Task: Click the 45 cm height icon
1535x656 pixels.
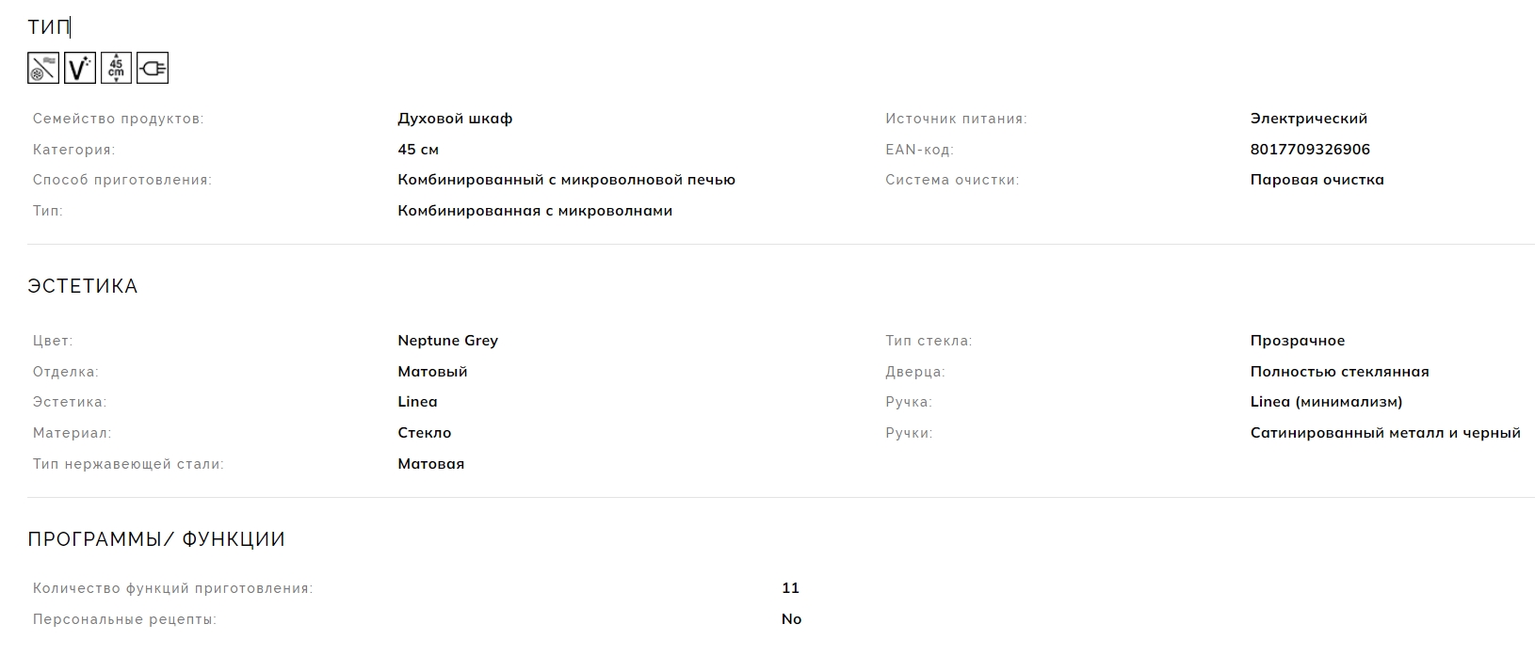Action: [x=116, y=68]
